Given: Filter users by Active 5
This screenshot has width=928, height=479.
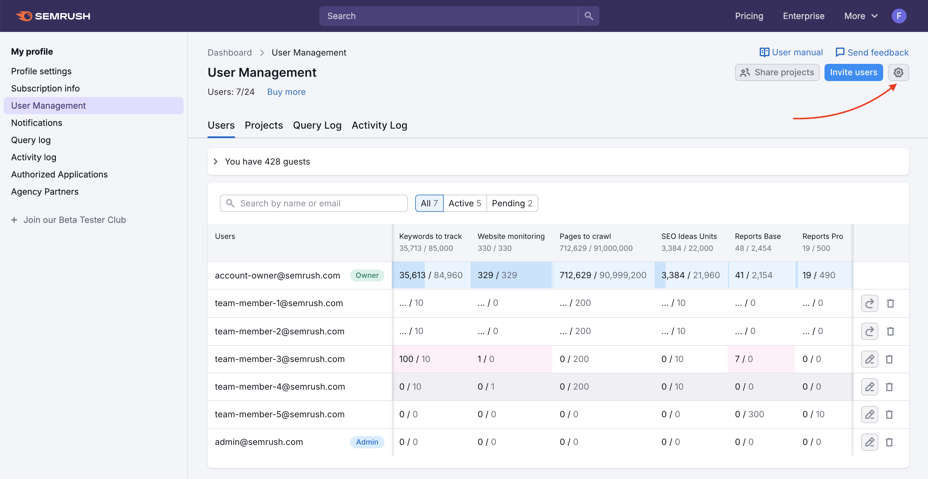Looking at the screenshot, I should click(465, 203).
